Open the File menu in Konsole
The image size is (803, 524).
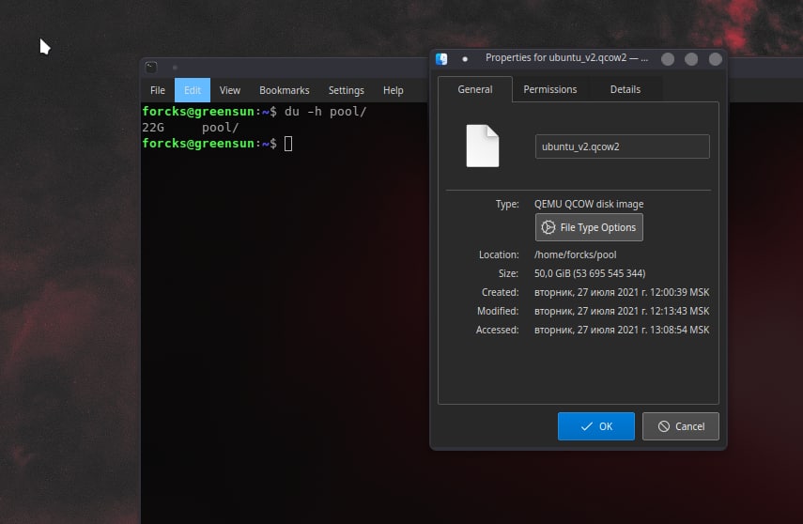pyautogui.click(x=157, y=90)
